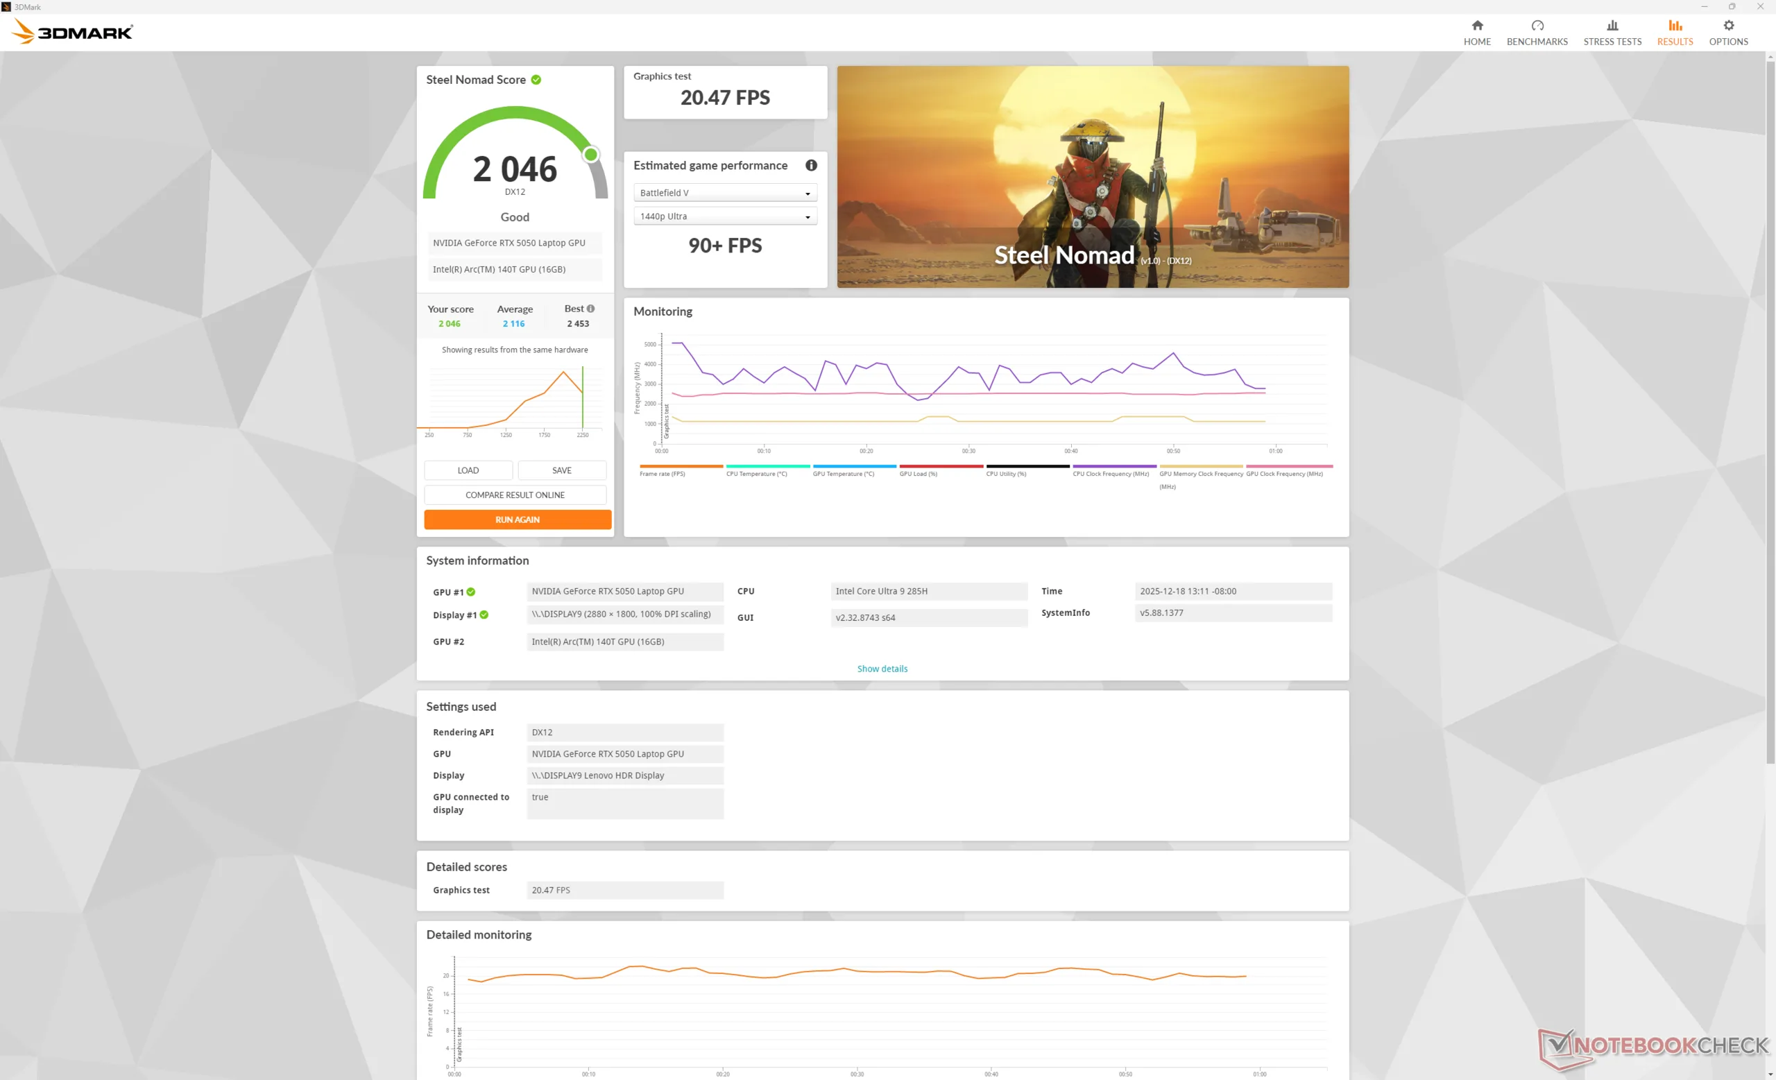Click the 3DMark logo

point(73,32)
